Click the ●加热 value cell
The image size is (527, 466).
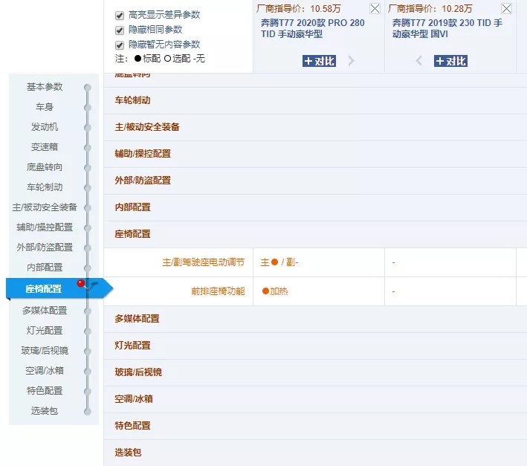pyautogui.click(x=319, y=291)
